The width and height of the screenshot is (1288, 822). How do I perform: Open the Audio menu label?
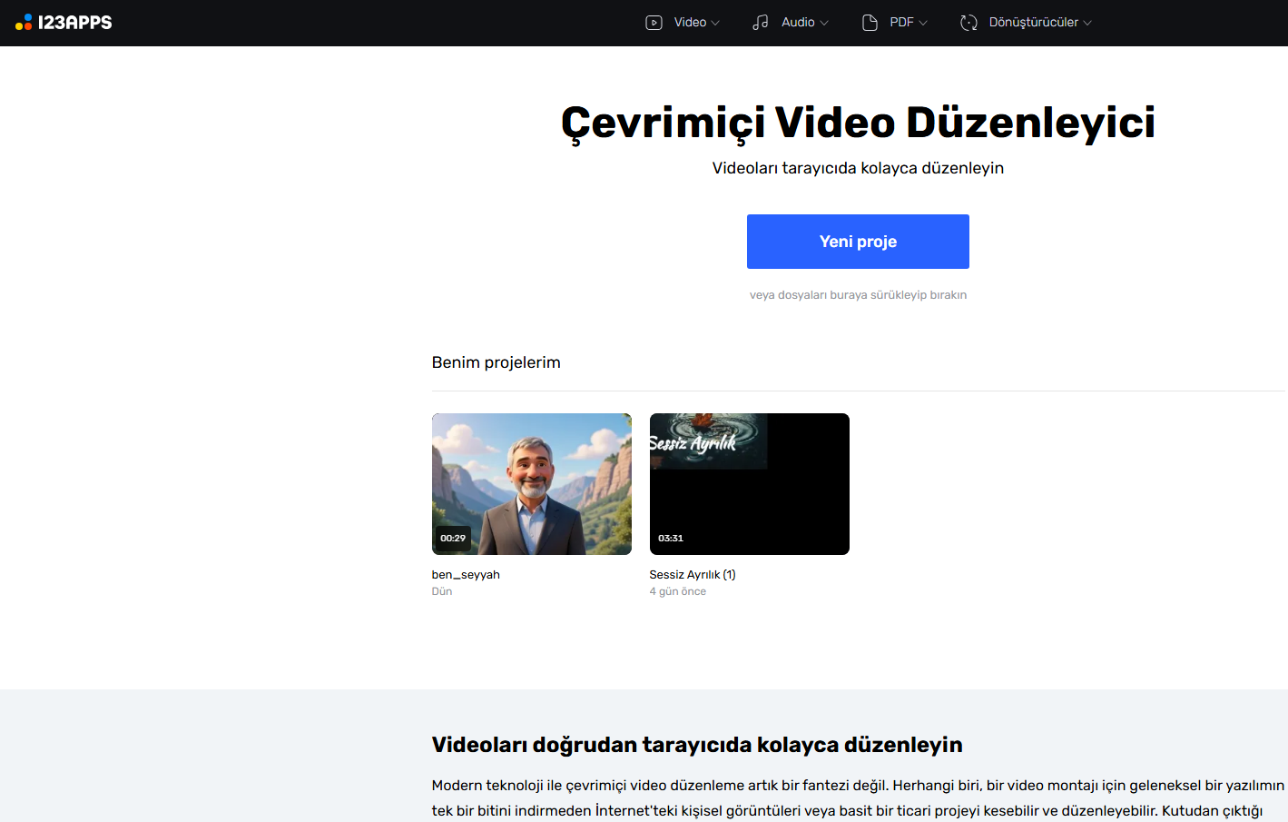[x=798, y=23]
